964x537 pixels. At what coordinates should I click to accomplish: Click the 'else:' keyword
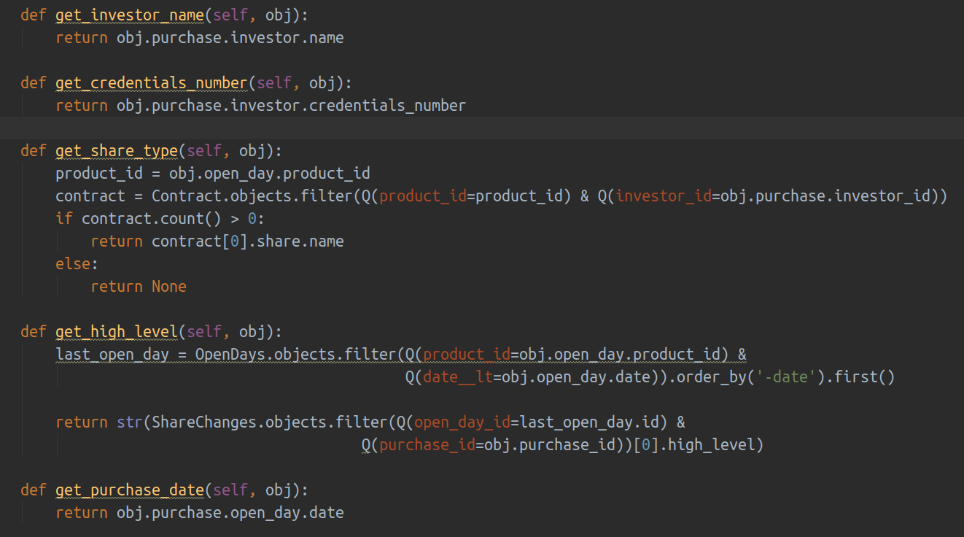(77, 263)
